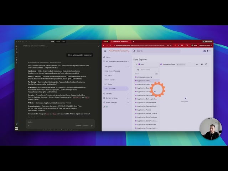Click the Read-only badge

click(181, 64)
